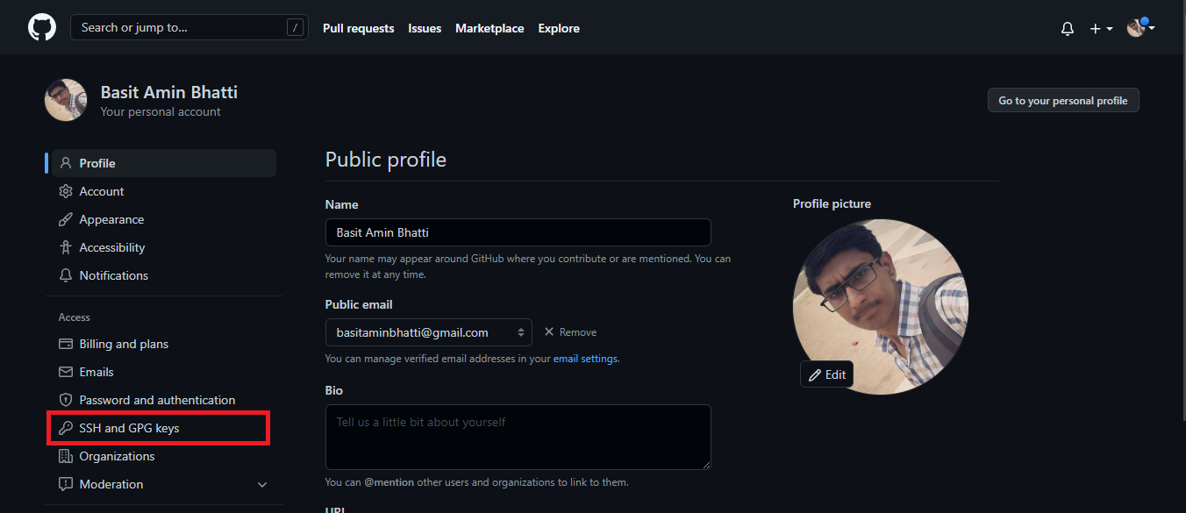This screenshot has width=1186, height=513.
Task: Click the Accessibility figure icon
Action: pyautogui.click(x=65, y=247)
